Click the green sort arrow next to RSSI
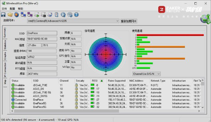The height and width of the screenshot is (122, 211). 102,81
